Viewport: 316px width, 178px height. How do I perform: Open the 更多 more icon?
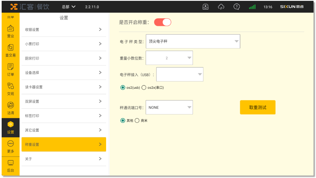point(10,143)
